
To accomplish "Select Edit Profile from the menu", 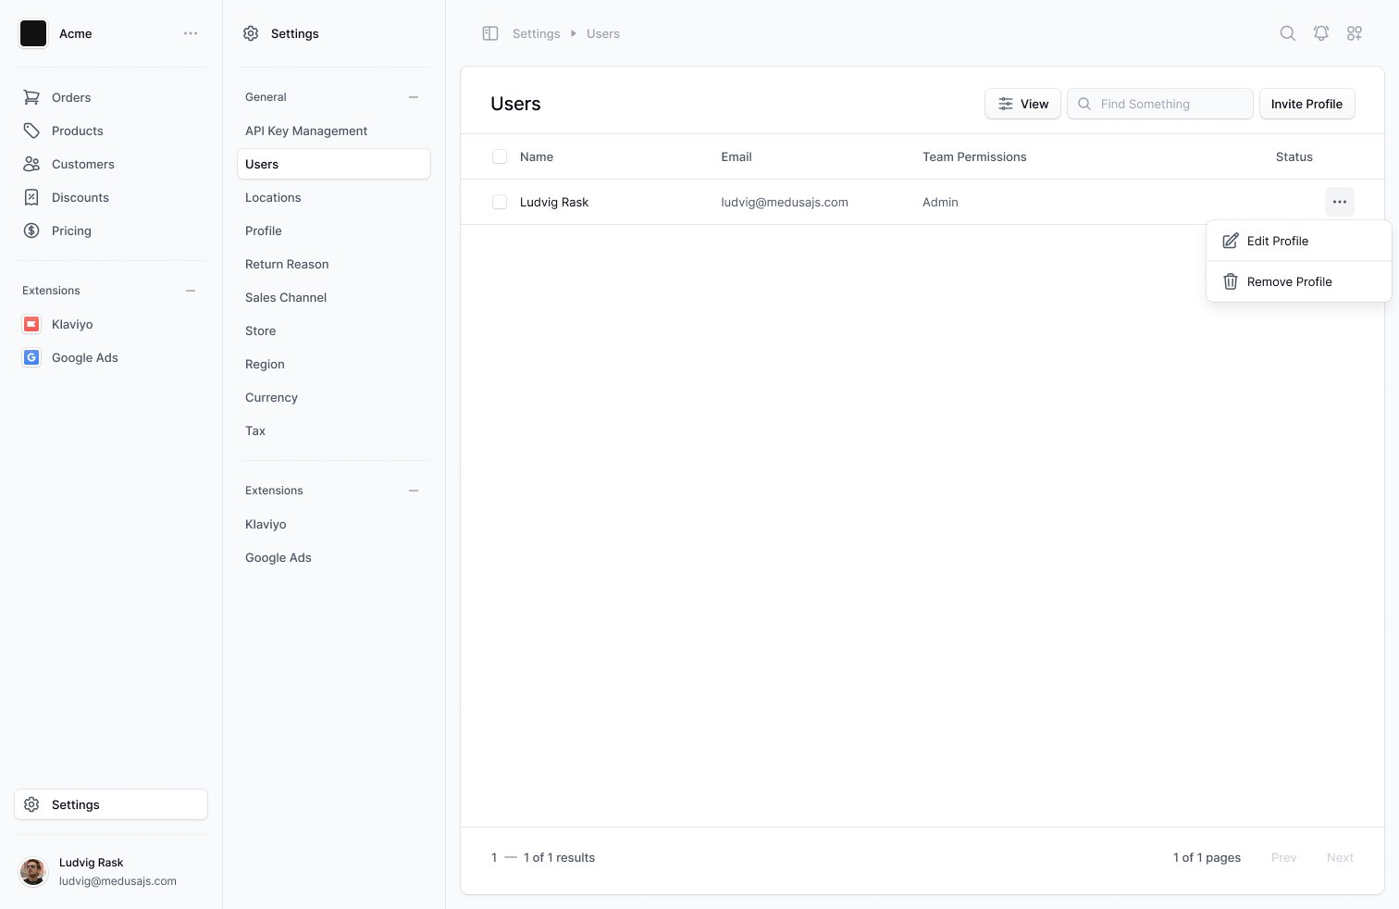I will [x=1299, y=241].
